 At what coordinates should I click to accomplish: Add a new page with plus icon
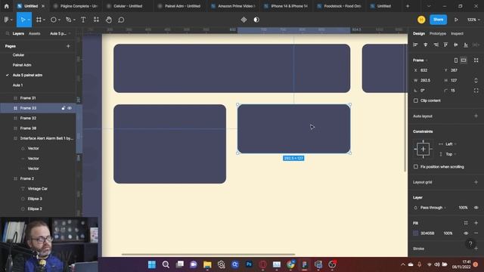pyautogui.click(x=68, y=46)
